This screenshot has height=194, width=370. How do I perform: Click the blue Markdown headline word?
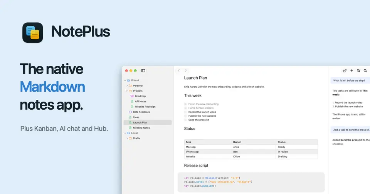(x=52, y=87)
